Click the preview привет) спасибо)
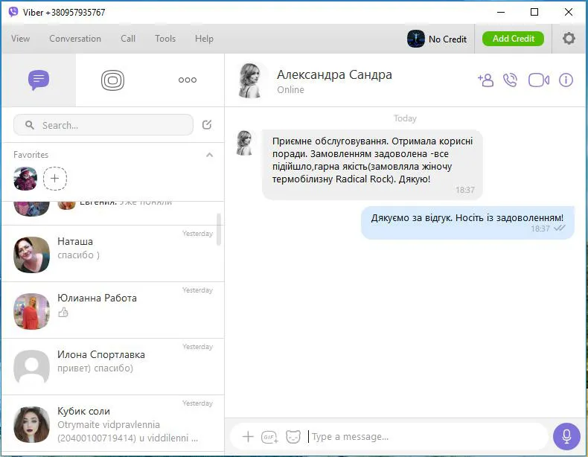Screen dimensions: 588x457 [95, 368]
